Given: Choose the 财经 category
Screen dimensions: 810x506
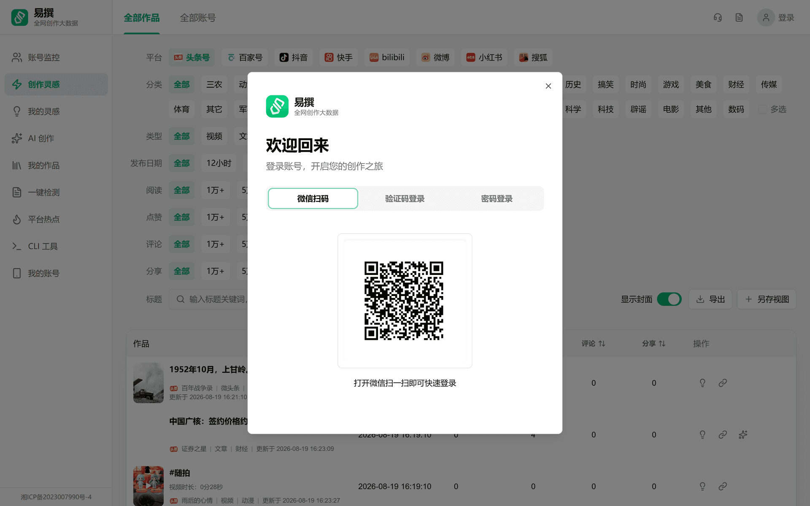Looking at the screenshot, I should tap(736, 84).
